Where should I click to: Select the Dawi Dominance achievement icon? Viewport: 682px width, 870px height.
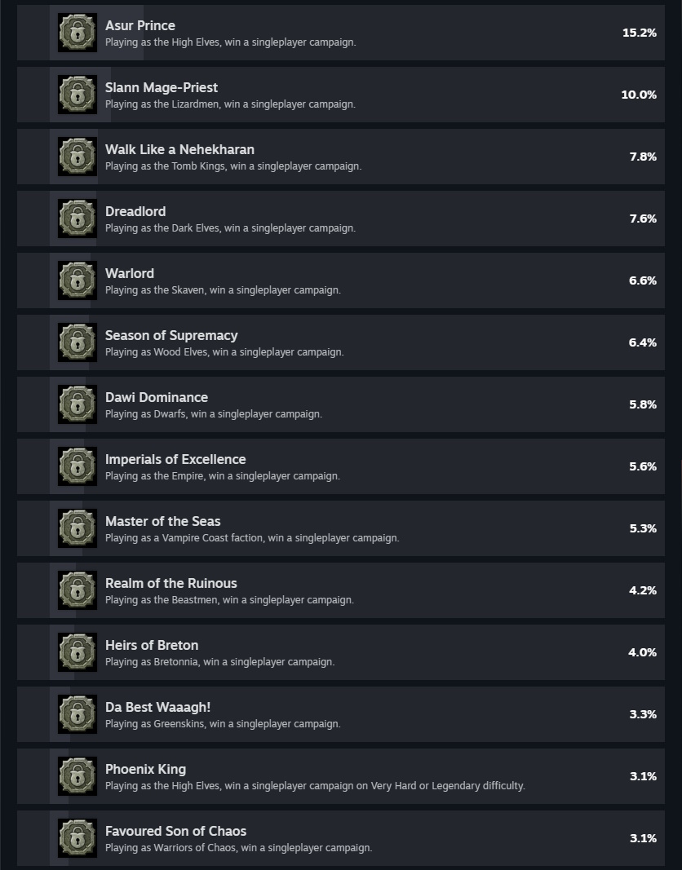click(x=77, y=404)
